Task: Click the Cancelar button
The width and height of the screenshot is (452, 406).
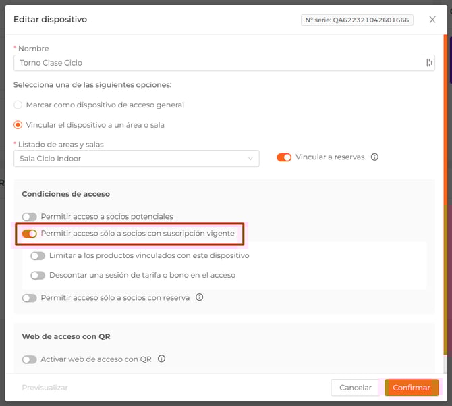Action: (356, 388)
